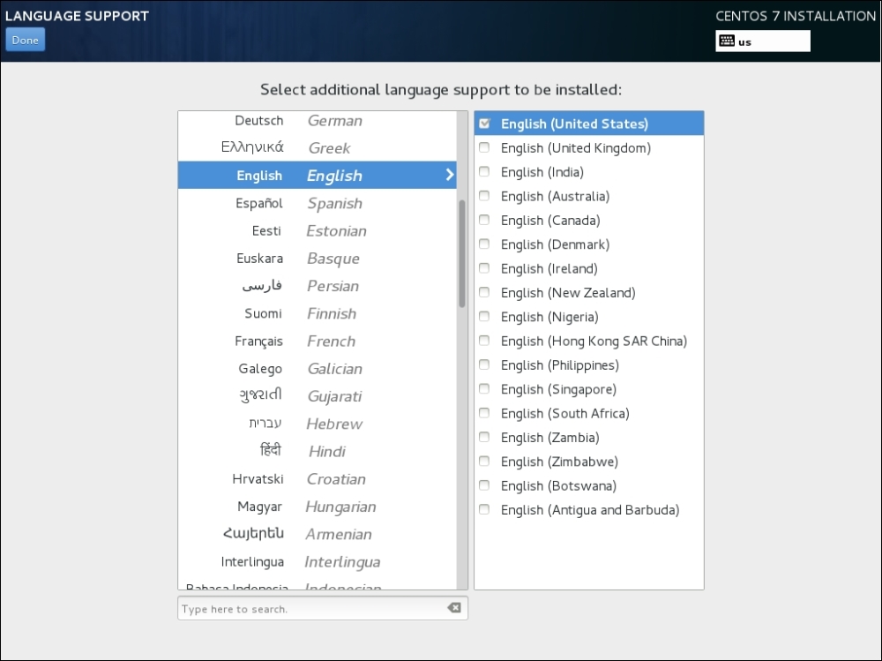The image size is (882, 661).
Task: Check English (India)
Action: pyautogui.click(x=484, y=172)
